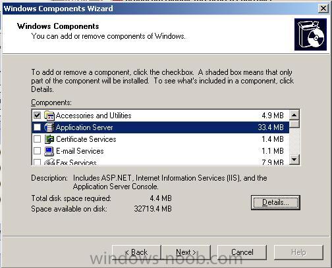Screen dimensions: 332x268
Task: Click the Certificate Services icon
Action: coord(49,139)
